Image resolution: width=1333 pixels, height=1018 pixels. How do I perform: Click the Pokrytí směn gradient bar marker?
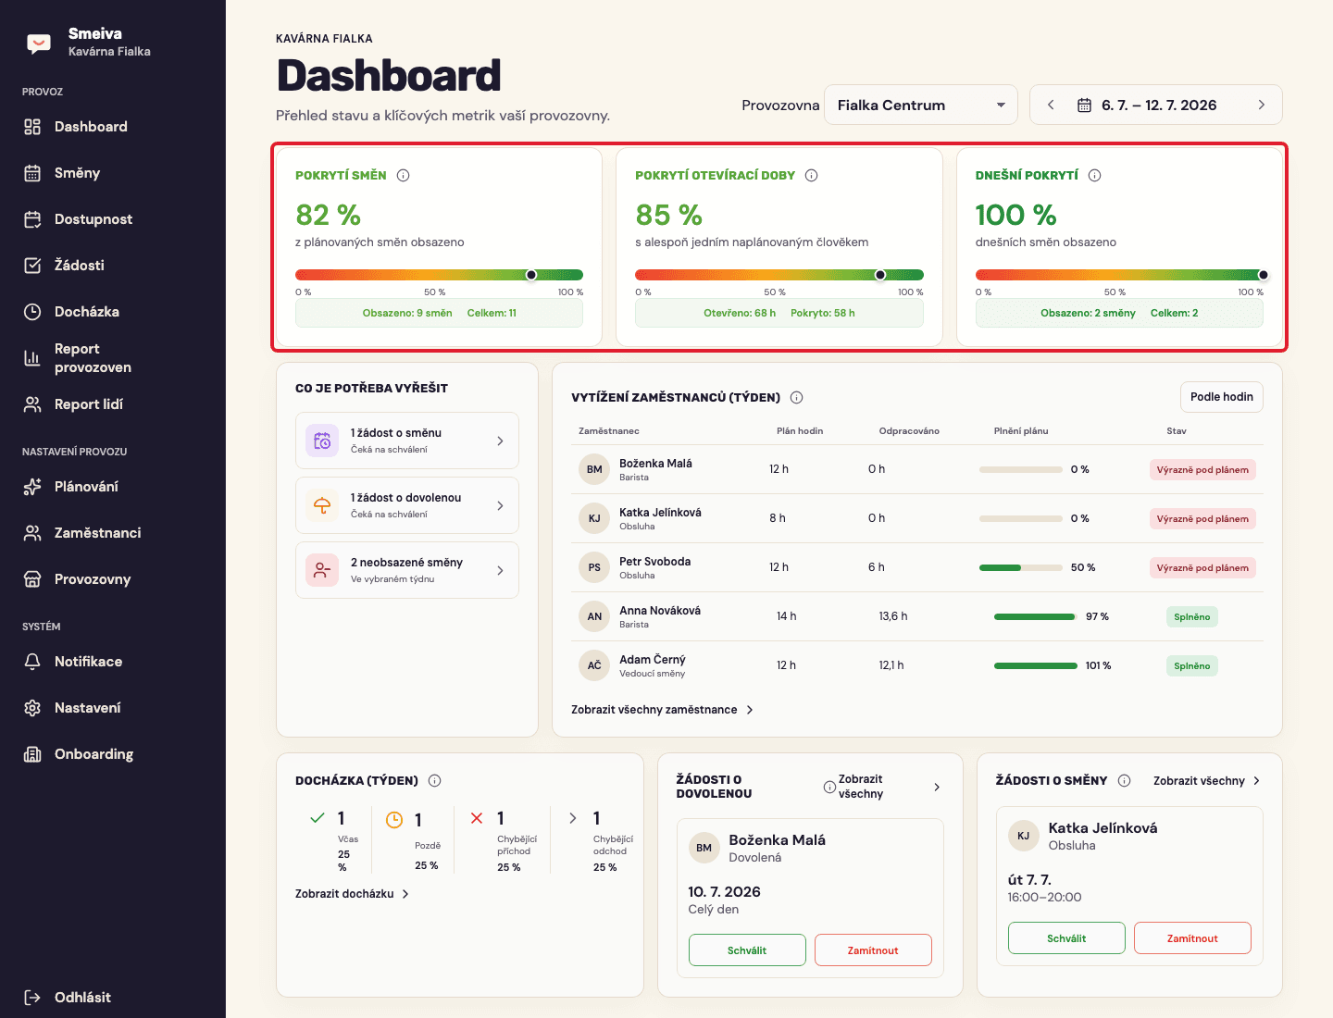(x=531, y=275)
